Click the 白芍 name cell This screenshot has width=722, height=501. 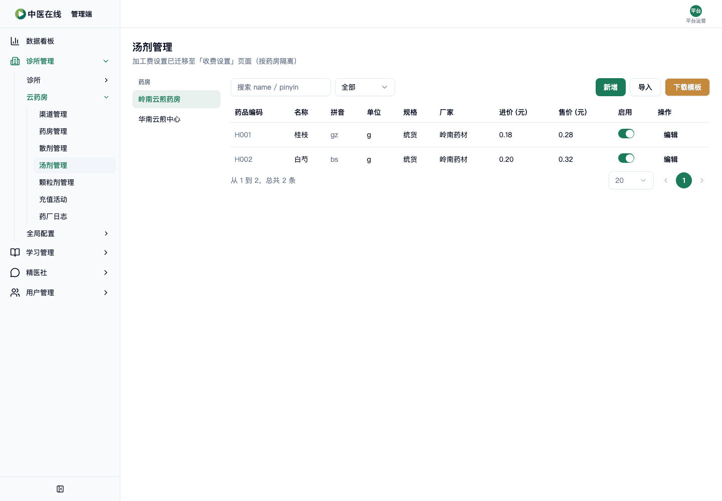pyautogui.click(x=301, y=159)
